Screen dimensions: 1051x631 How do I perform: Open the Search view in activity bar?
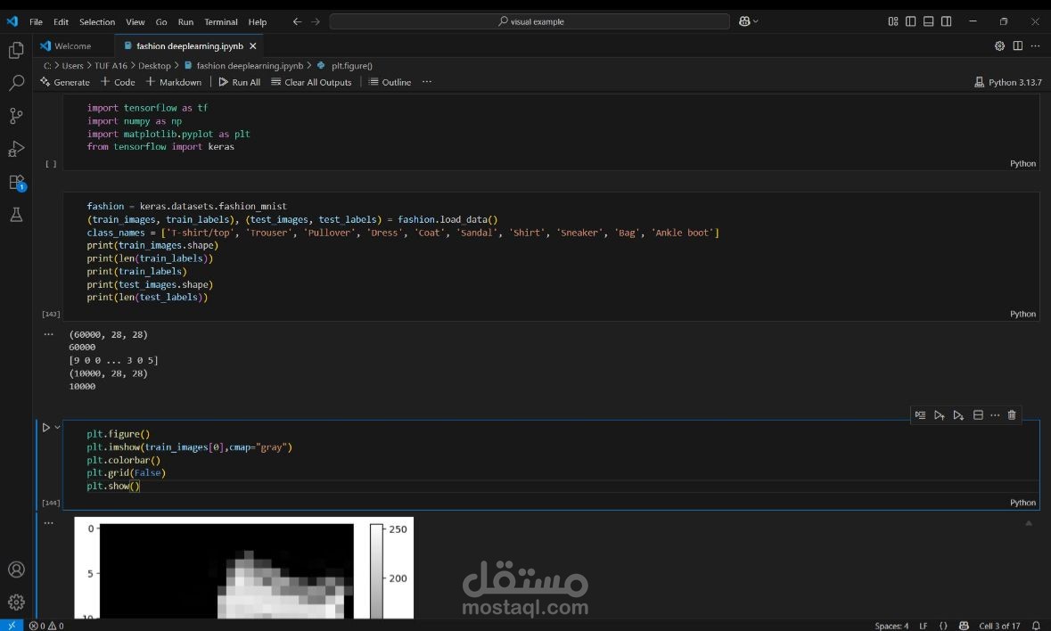(16, 83)
